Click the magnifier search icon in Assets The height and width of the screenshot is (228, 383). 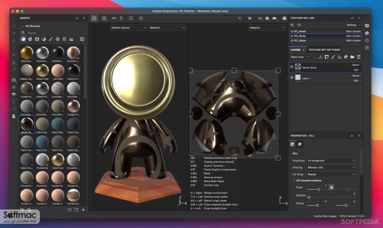[x=23, y=33]
